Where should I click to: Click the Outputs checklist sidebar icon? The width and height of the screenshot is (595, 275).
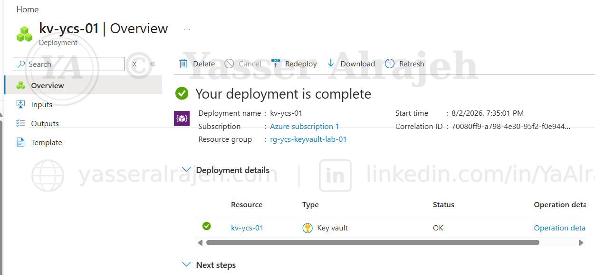pyautogui.click(x=20, y=123)
